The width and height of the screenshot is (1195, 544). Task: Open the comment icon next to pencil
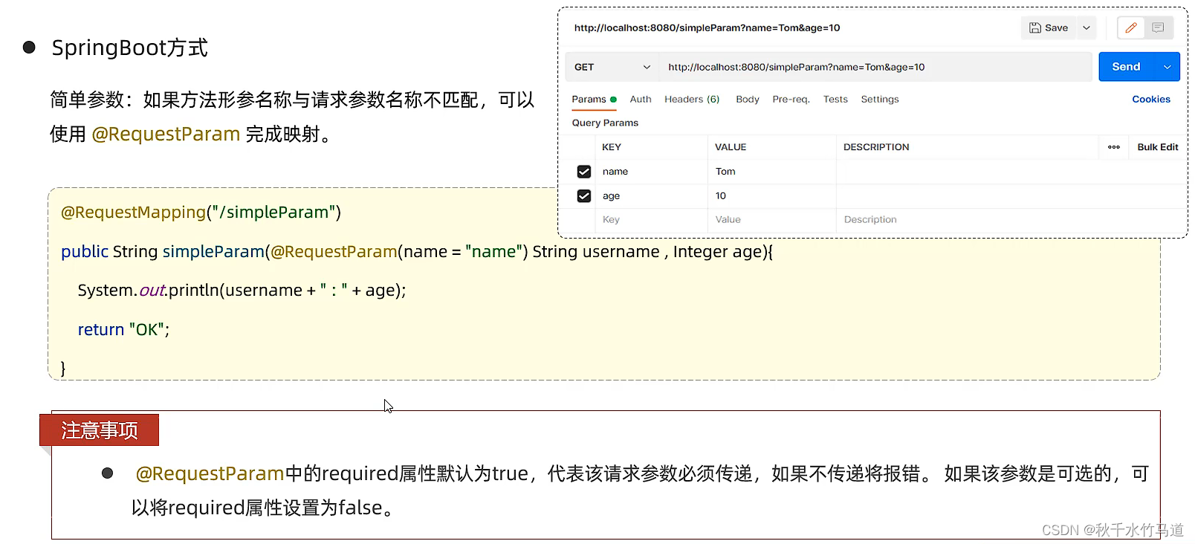1158,27
